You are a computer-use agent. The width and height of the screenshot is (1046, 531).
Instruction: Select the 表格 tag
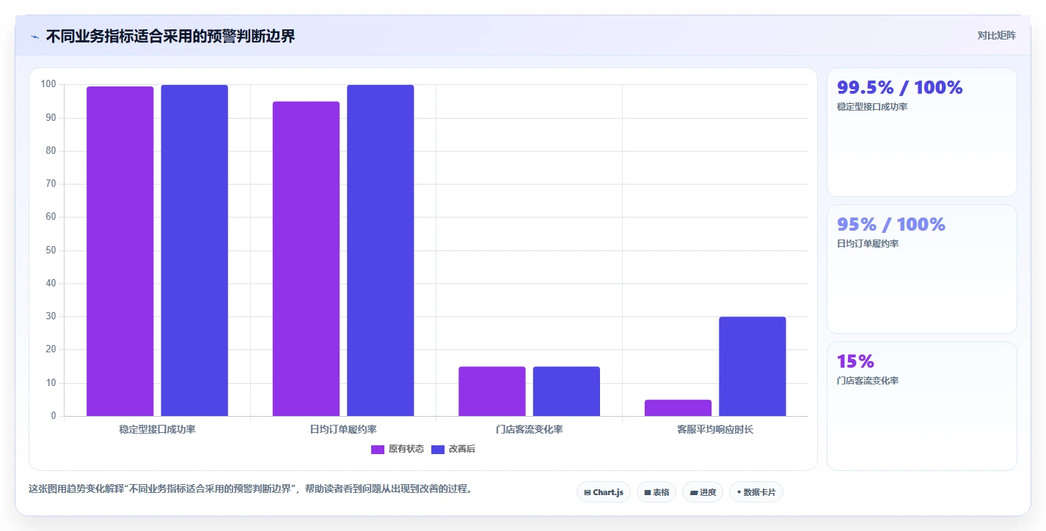657,492
